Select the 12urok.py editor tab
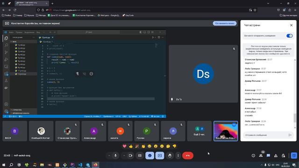This screenshot has height=168, width=299. [46, 37]
